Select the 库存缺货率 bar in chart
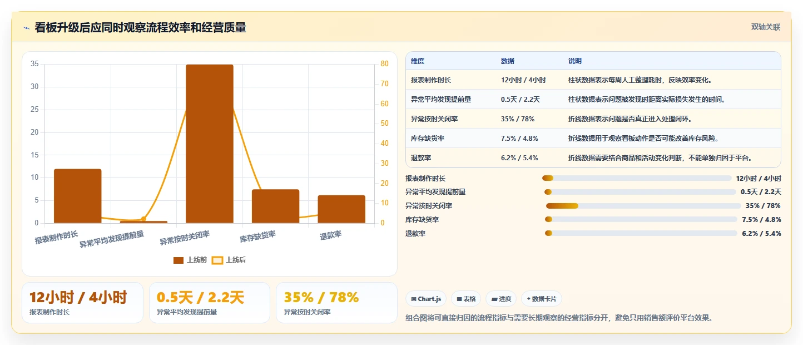 tap(275, 206)
